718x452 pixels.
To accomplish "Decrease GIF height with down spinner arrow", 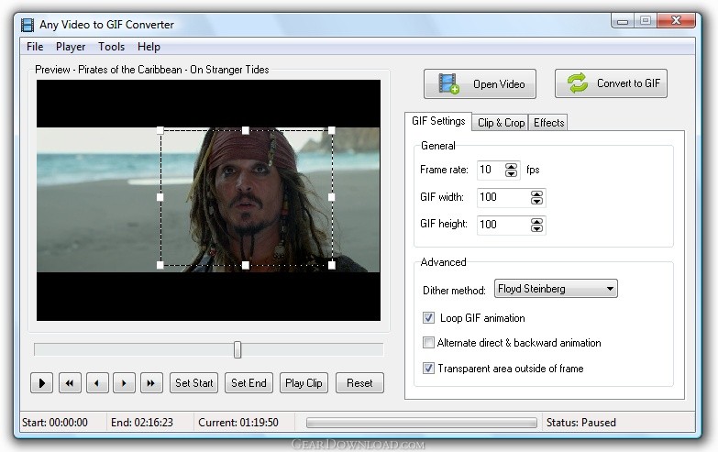I will (536, 229).
